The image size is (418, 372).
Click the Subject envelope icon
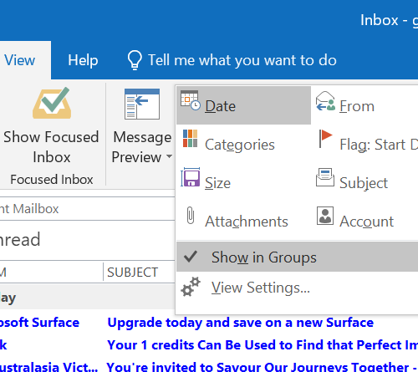pyautogui.click(x=325, y=177)
